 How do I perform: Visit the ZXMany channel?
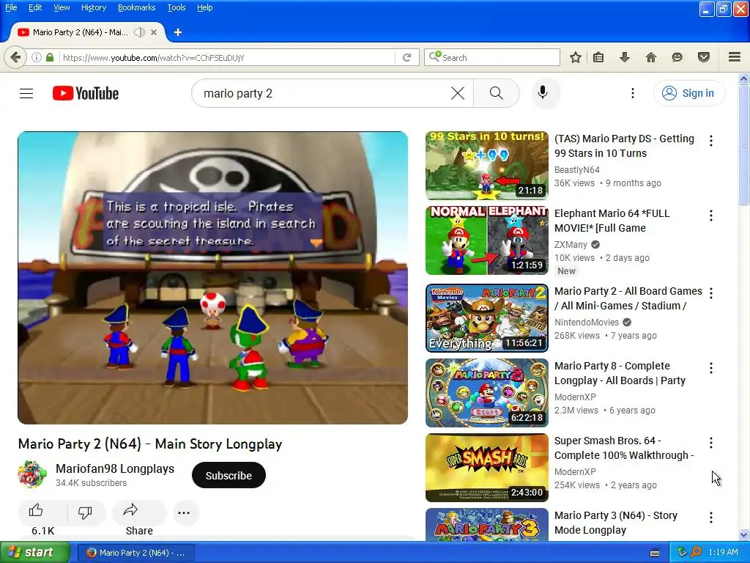tap(571, 245)
